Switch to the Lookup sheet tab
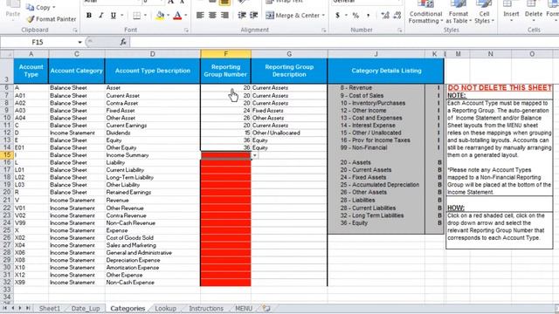 click(x=165, y=308)
